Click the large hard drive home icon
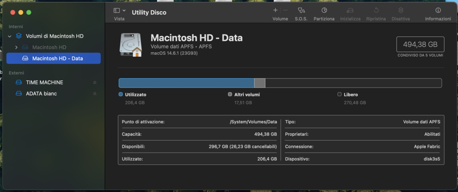 click(x=130, y=45)
